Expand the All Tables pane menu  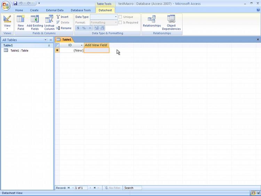pyautogui.click(x=45, y=40)
